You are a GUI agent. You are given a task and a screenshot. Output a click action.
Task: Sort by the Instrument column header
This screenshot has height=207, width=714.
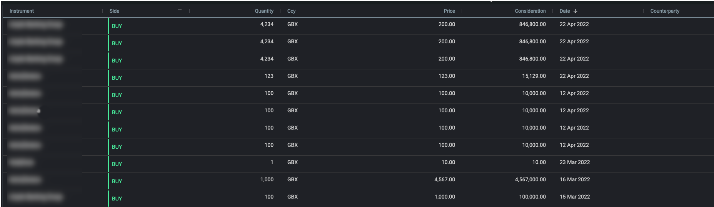click(22, 11)
